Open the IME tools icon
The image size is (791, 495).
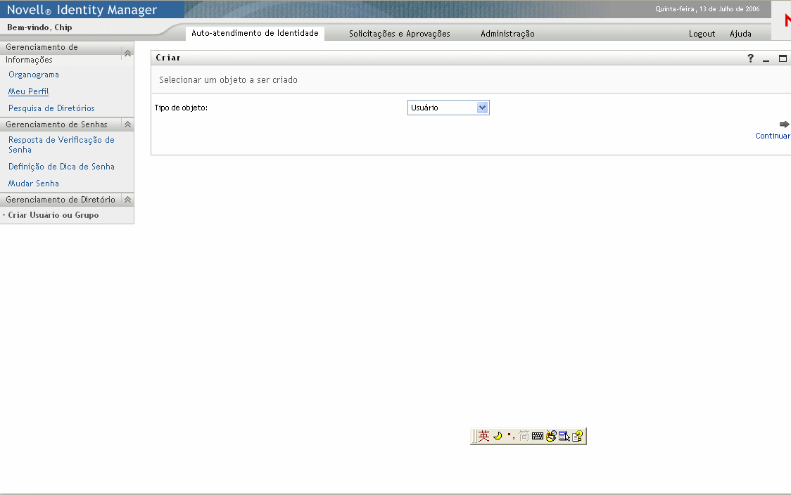(551, 436)
